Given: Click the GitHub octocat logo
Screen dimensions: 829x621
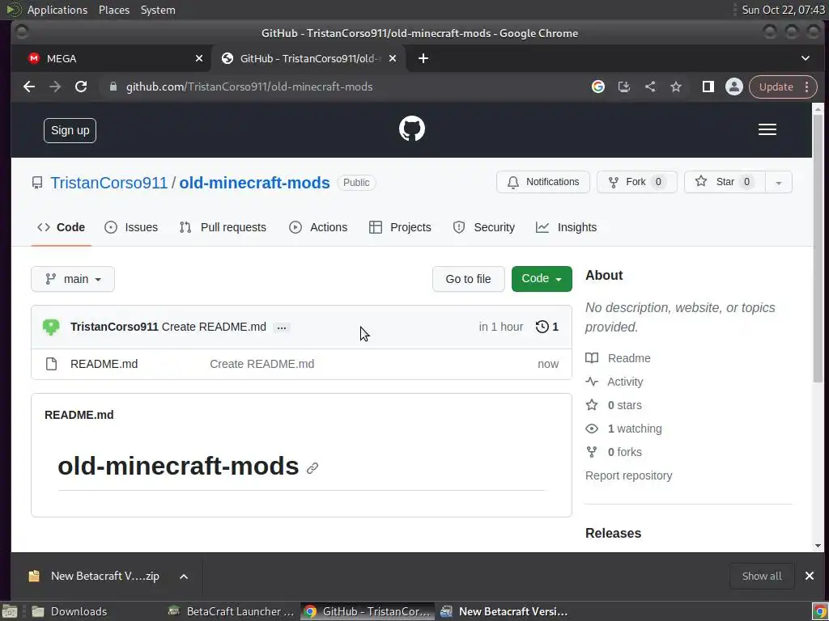Looking at the screenshot, I should click(x=412, y=129).
